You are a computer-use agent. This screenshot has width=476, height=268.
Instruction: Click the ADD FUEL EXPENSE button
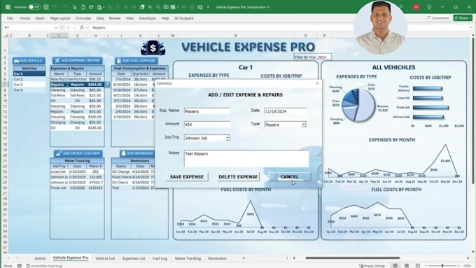tap(136, 60)
